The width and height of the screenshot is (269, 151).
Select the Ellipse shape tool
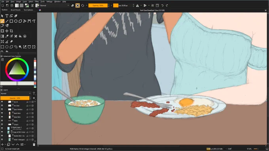click(x=16, y=21)
